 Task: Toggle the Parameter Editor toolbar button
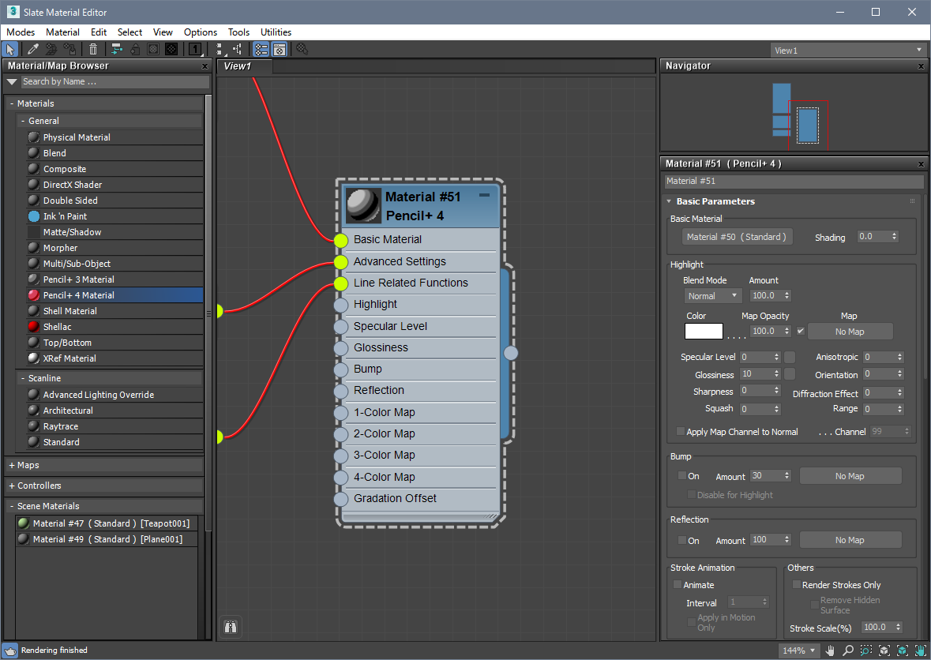[279, 49]
